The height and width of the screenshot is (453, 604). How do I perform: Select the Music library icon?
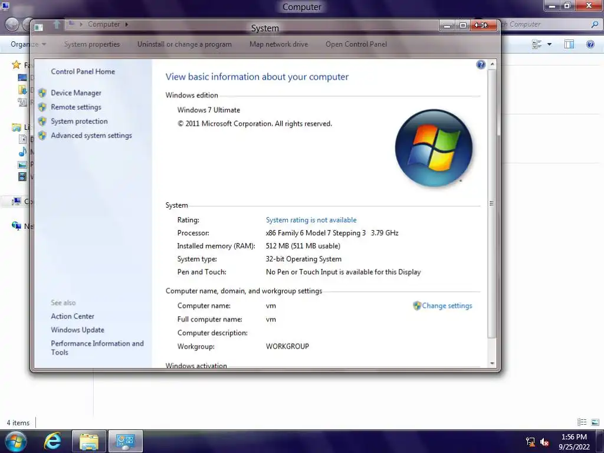[22, 152]
